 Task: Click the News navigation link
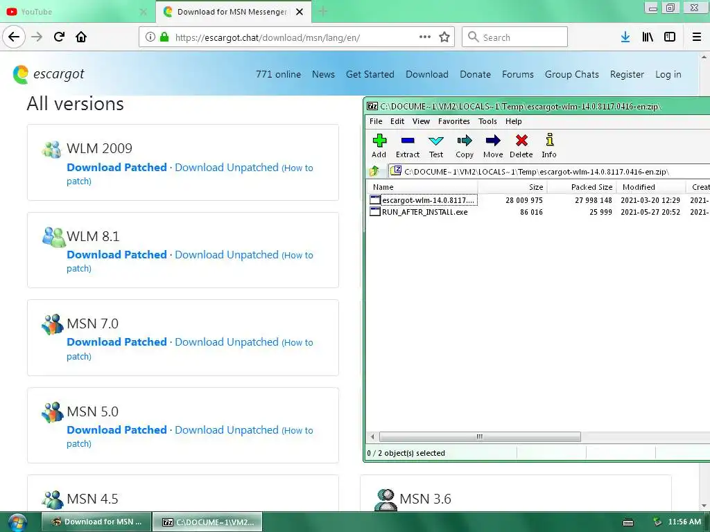pos(323,74)
